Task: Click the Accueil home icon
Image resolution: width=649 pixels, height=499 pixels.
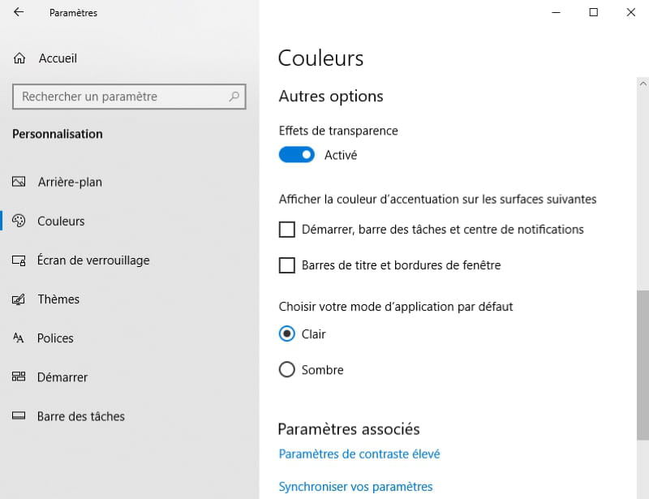Action: point(20,58)
